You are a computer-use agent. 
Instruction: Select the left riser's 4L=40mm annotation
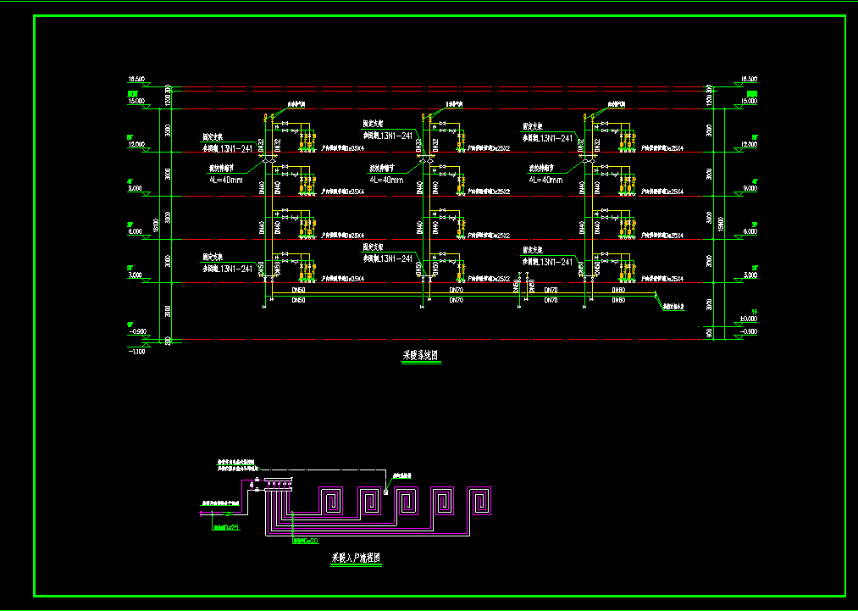pos(224,180)
